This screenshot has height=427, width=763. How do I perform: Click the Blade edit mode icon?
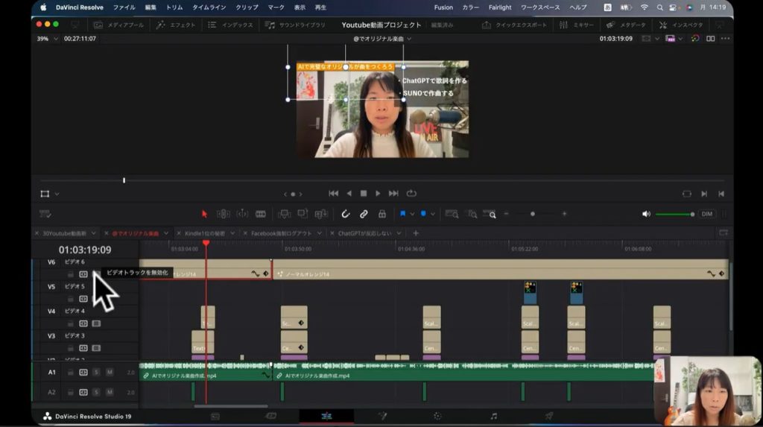click(x=261, y=214)
